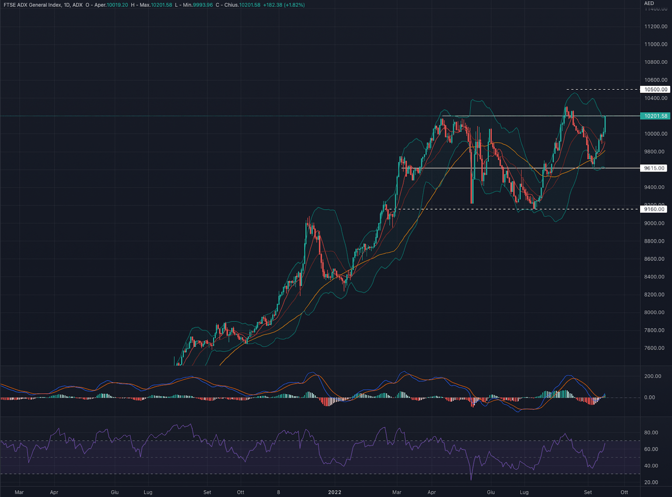Click the 8000.00 price axis label
Screen dimensions: 672x497
point(654,312)
